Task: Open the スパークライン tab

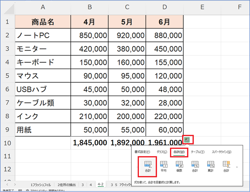Action: (221, 152)
